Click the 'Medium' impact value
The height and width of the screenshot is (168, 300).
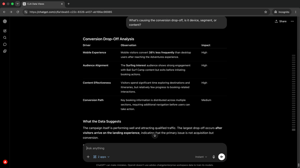click(206, 100)
